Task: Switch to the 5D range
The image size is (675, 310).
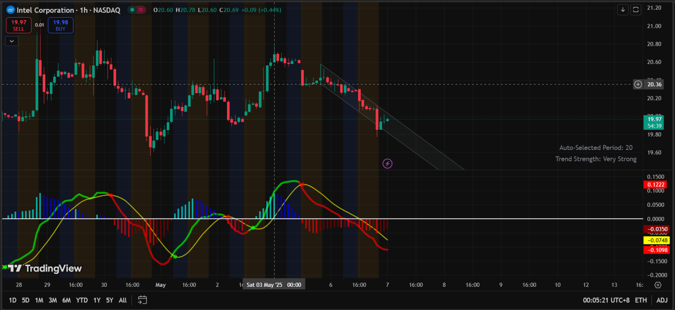Action: click(26, 300)
